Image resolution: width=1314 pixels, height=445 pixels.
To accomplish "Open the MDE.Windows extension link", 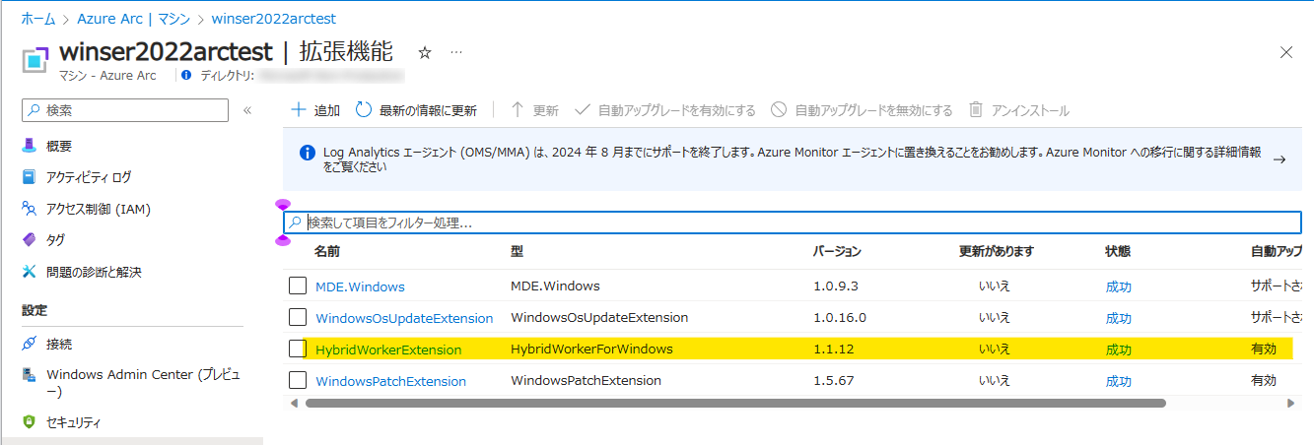I will (360, 286).
